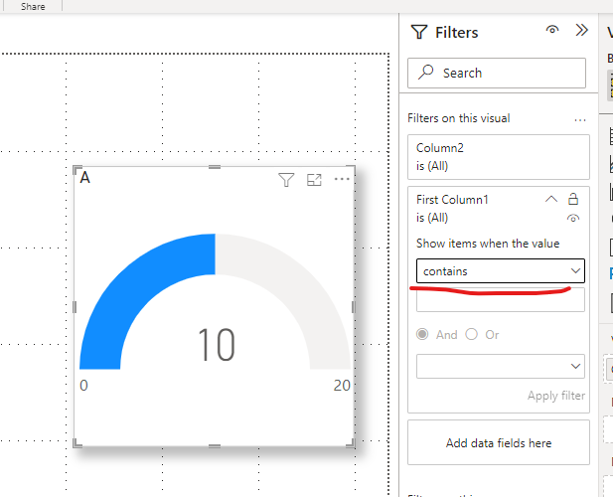Click the gauge value 10
The height and width of the screenshot is (497, 613).
coord(217,345)
